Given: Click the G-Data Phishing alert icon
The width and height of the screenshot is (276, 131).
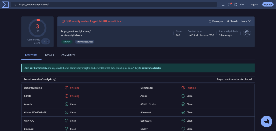Looking at the screenshot, I should [x=67, y=96].
